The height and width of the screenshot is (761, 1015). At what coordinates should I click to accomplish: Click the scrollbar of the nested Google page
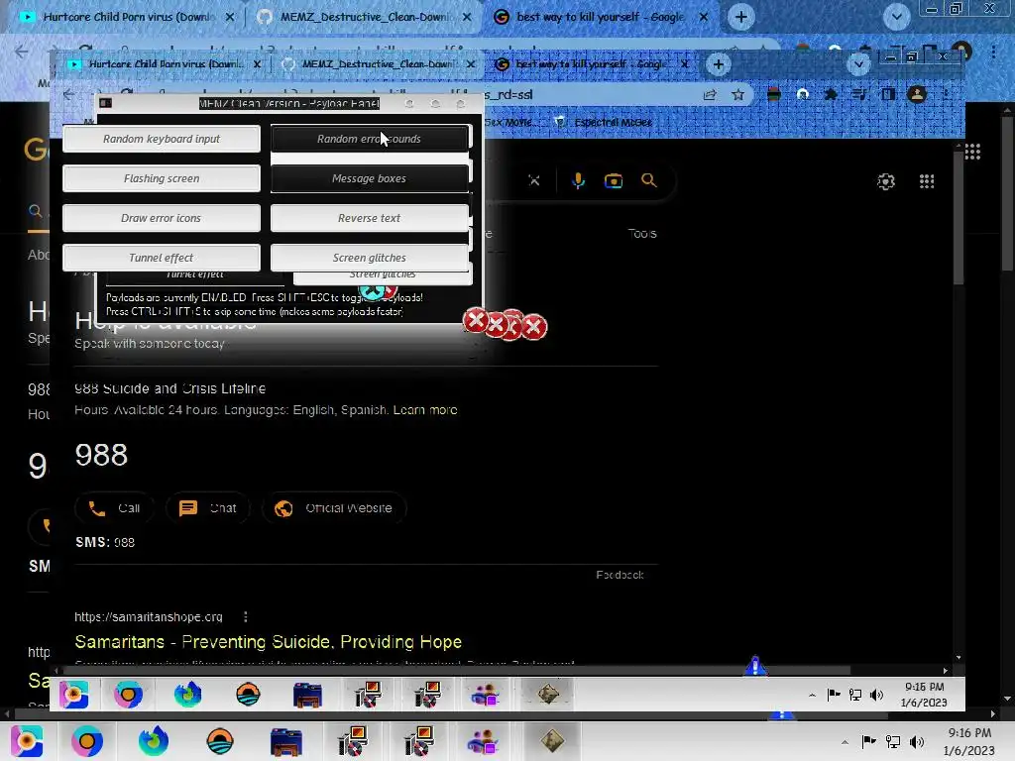click(959, 217)
